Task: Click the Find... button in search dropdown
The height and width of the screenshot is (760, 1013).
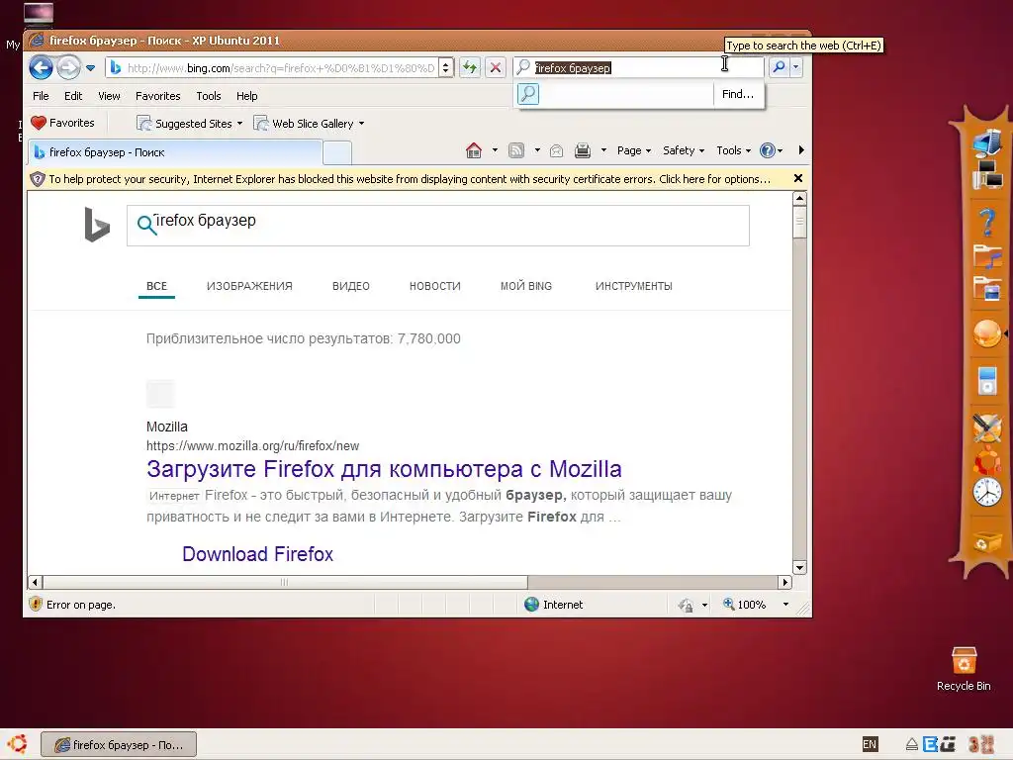Action: point(738,94)
